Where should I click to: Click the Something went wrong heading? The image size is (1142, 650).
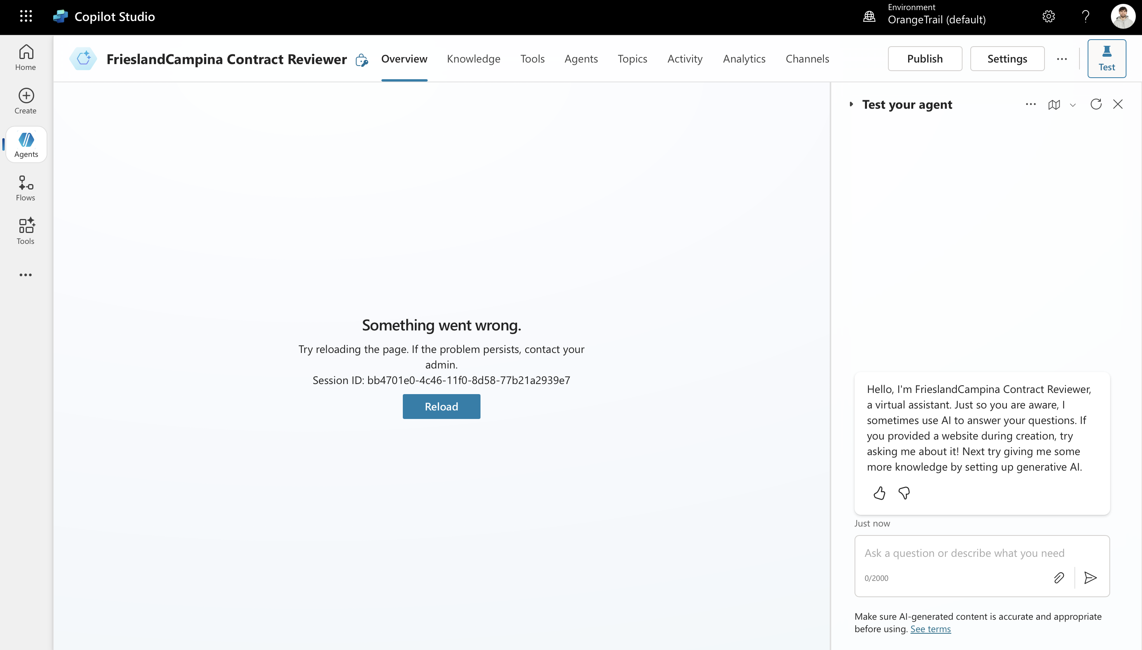click(x=441, y=325)
